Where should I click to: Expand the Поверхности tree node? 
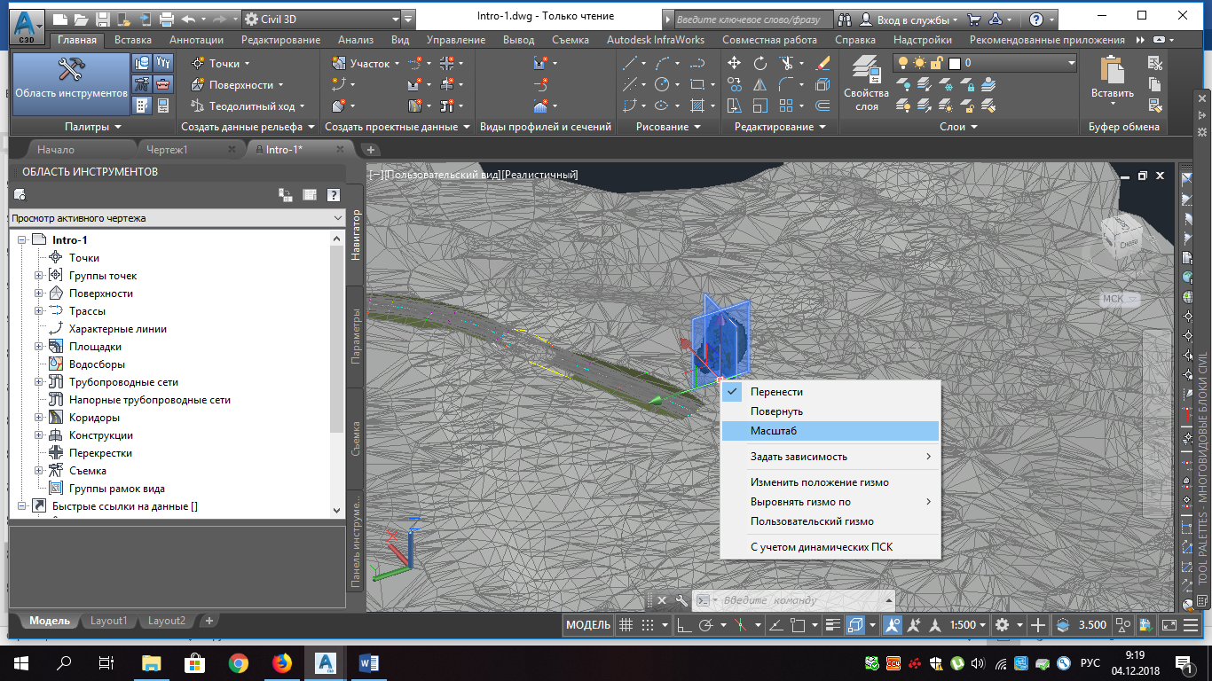click(x=39, y=294)
